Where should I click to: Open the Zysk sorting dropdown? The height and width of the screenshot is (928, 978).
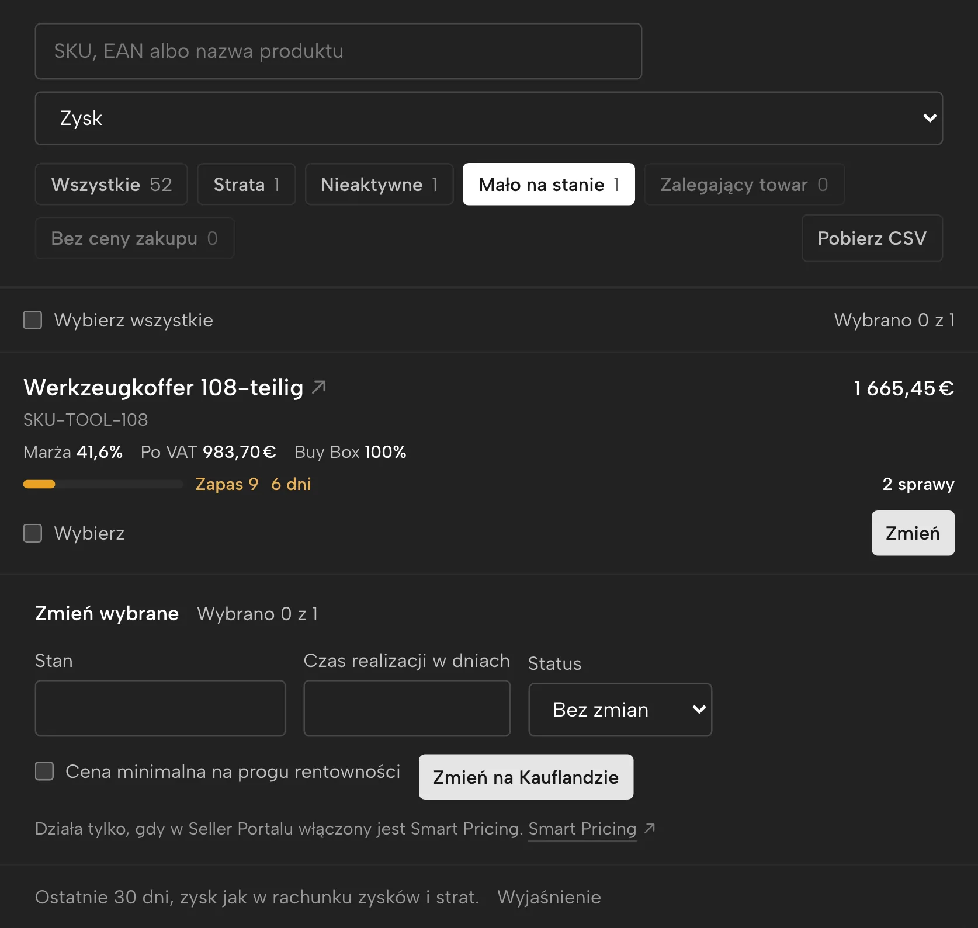coord(489,119)
